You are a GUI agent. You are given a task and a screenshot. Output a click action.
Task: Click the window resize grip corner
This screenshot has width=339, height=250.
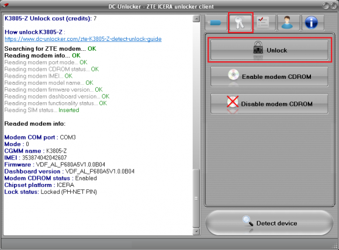(335, 246)
